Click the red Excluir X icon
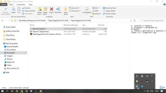166x93 pixels. pyautogui.click(x=52, y=9)
